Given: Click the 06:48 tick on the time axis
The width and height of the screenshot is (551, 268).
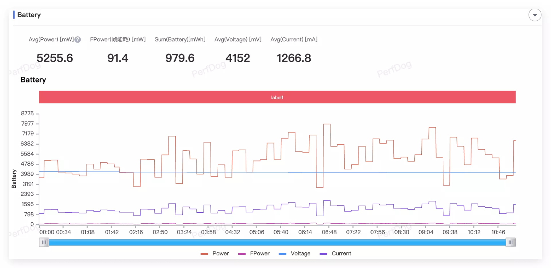Looking at the screenshot, I should point(329,232).
